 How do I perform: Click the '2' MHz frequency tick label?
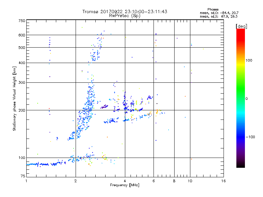[x=76, y=181]
